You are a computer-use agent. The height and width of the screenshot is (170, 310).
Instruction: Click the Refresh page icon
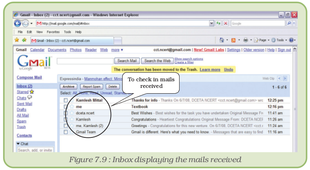(x=218, y=24)
